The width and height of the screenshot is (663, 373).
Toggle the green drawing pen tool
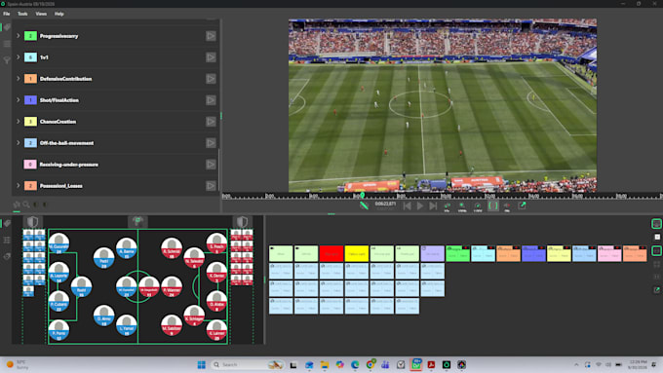click(x=364, y=205)
